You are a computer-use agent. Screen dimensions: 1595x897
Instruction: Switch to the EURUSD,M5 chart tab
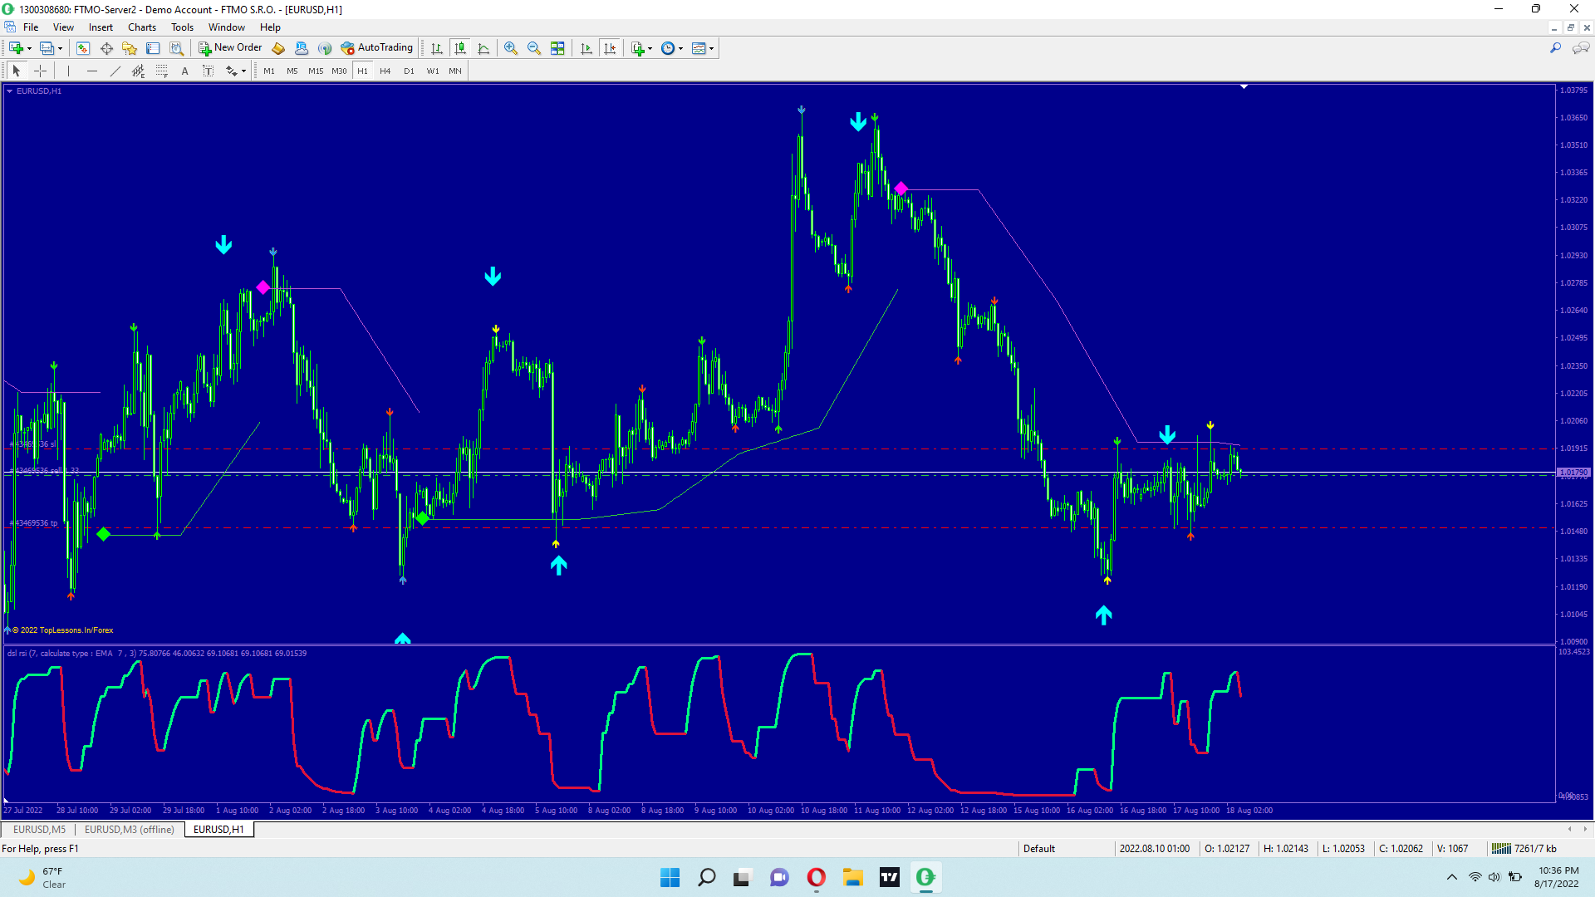[x=39, y=830]
